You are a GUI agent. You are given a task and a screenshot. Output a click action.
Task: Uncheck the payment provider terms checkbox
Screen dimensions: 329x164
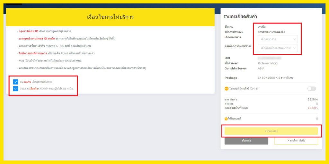coord(16,88)
